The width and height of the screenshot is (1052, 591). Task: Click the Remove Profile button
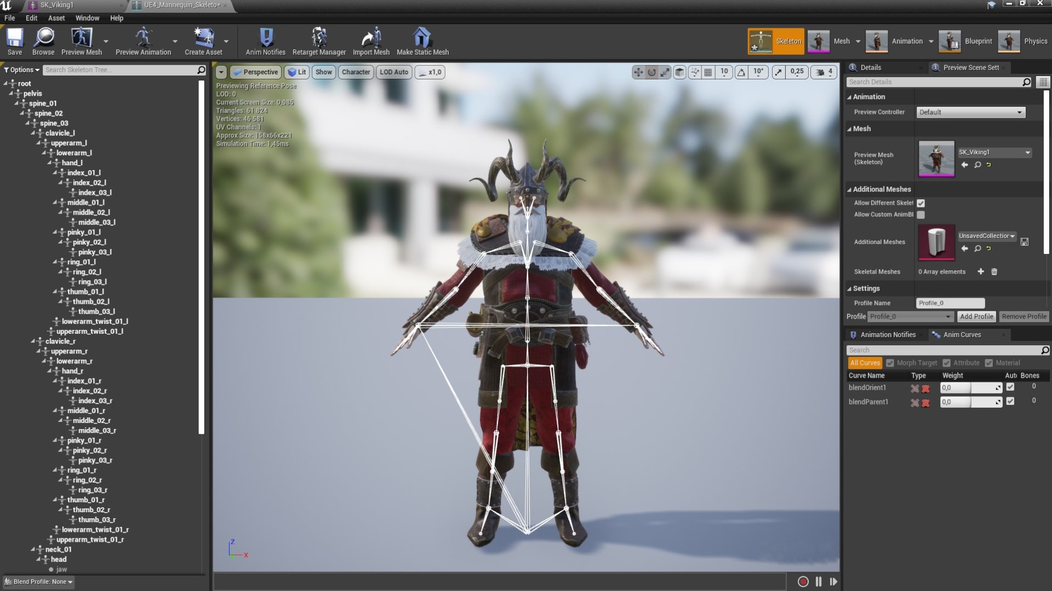[x=1024, y=316]
